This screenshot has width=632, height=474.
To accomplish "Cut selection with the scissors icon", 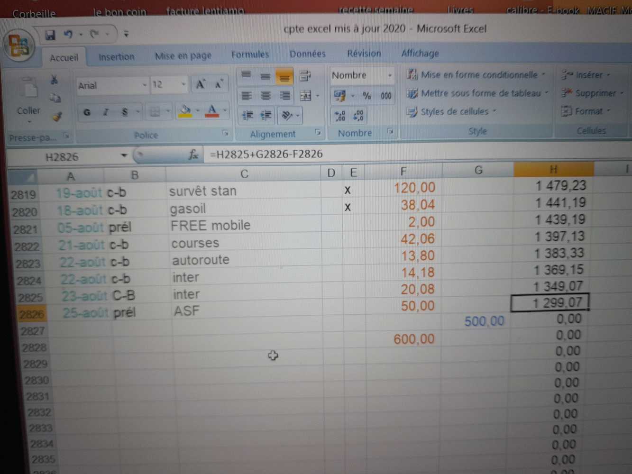I will point(55,80).
